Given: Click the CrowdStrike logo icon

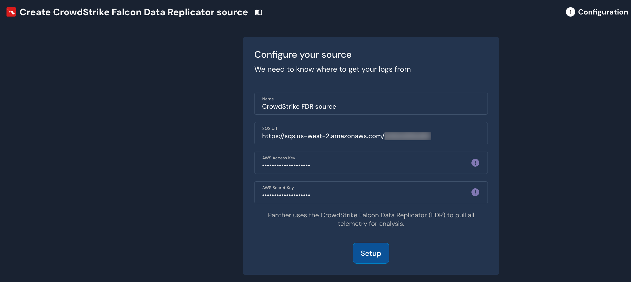Looking at the screenshot, I should point(11,12).
